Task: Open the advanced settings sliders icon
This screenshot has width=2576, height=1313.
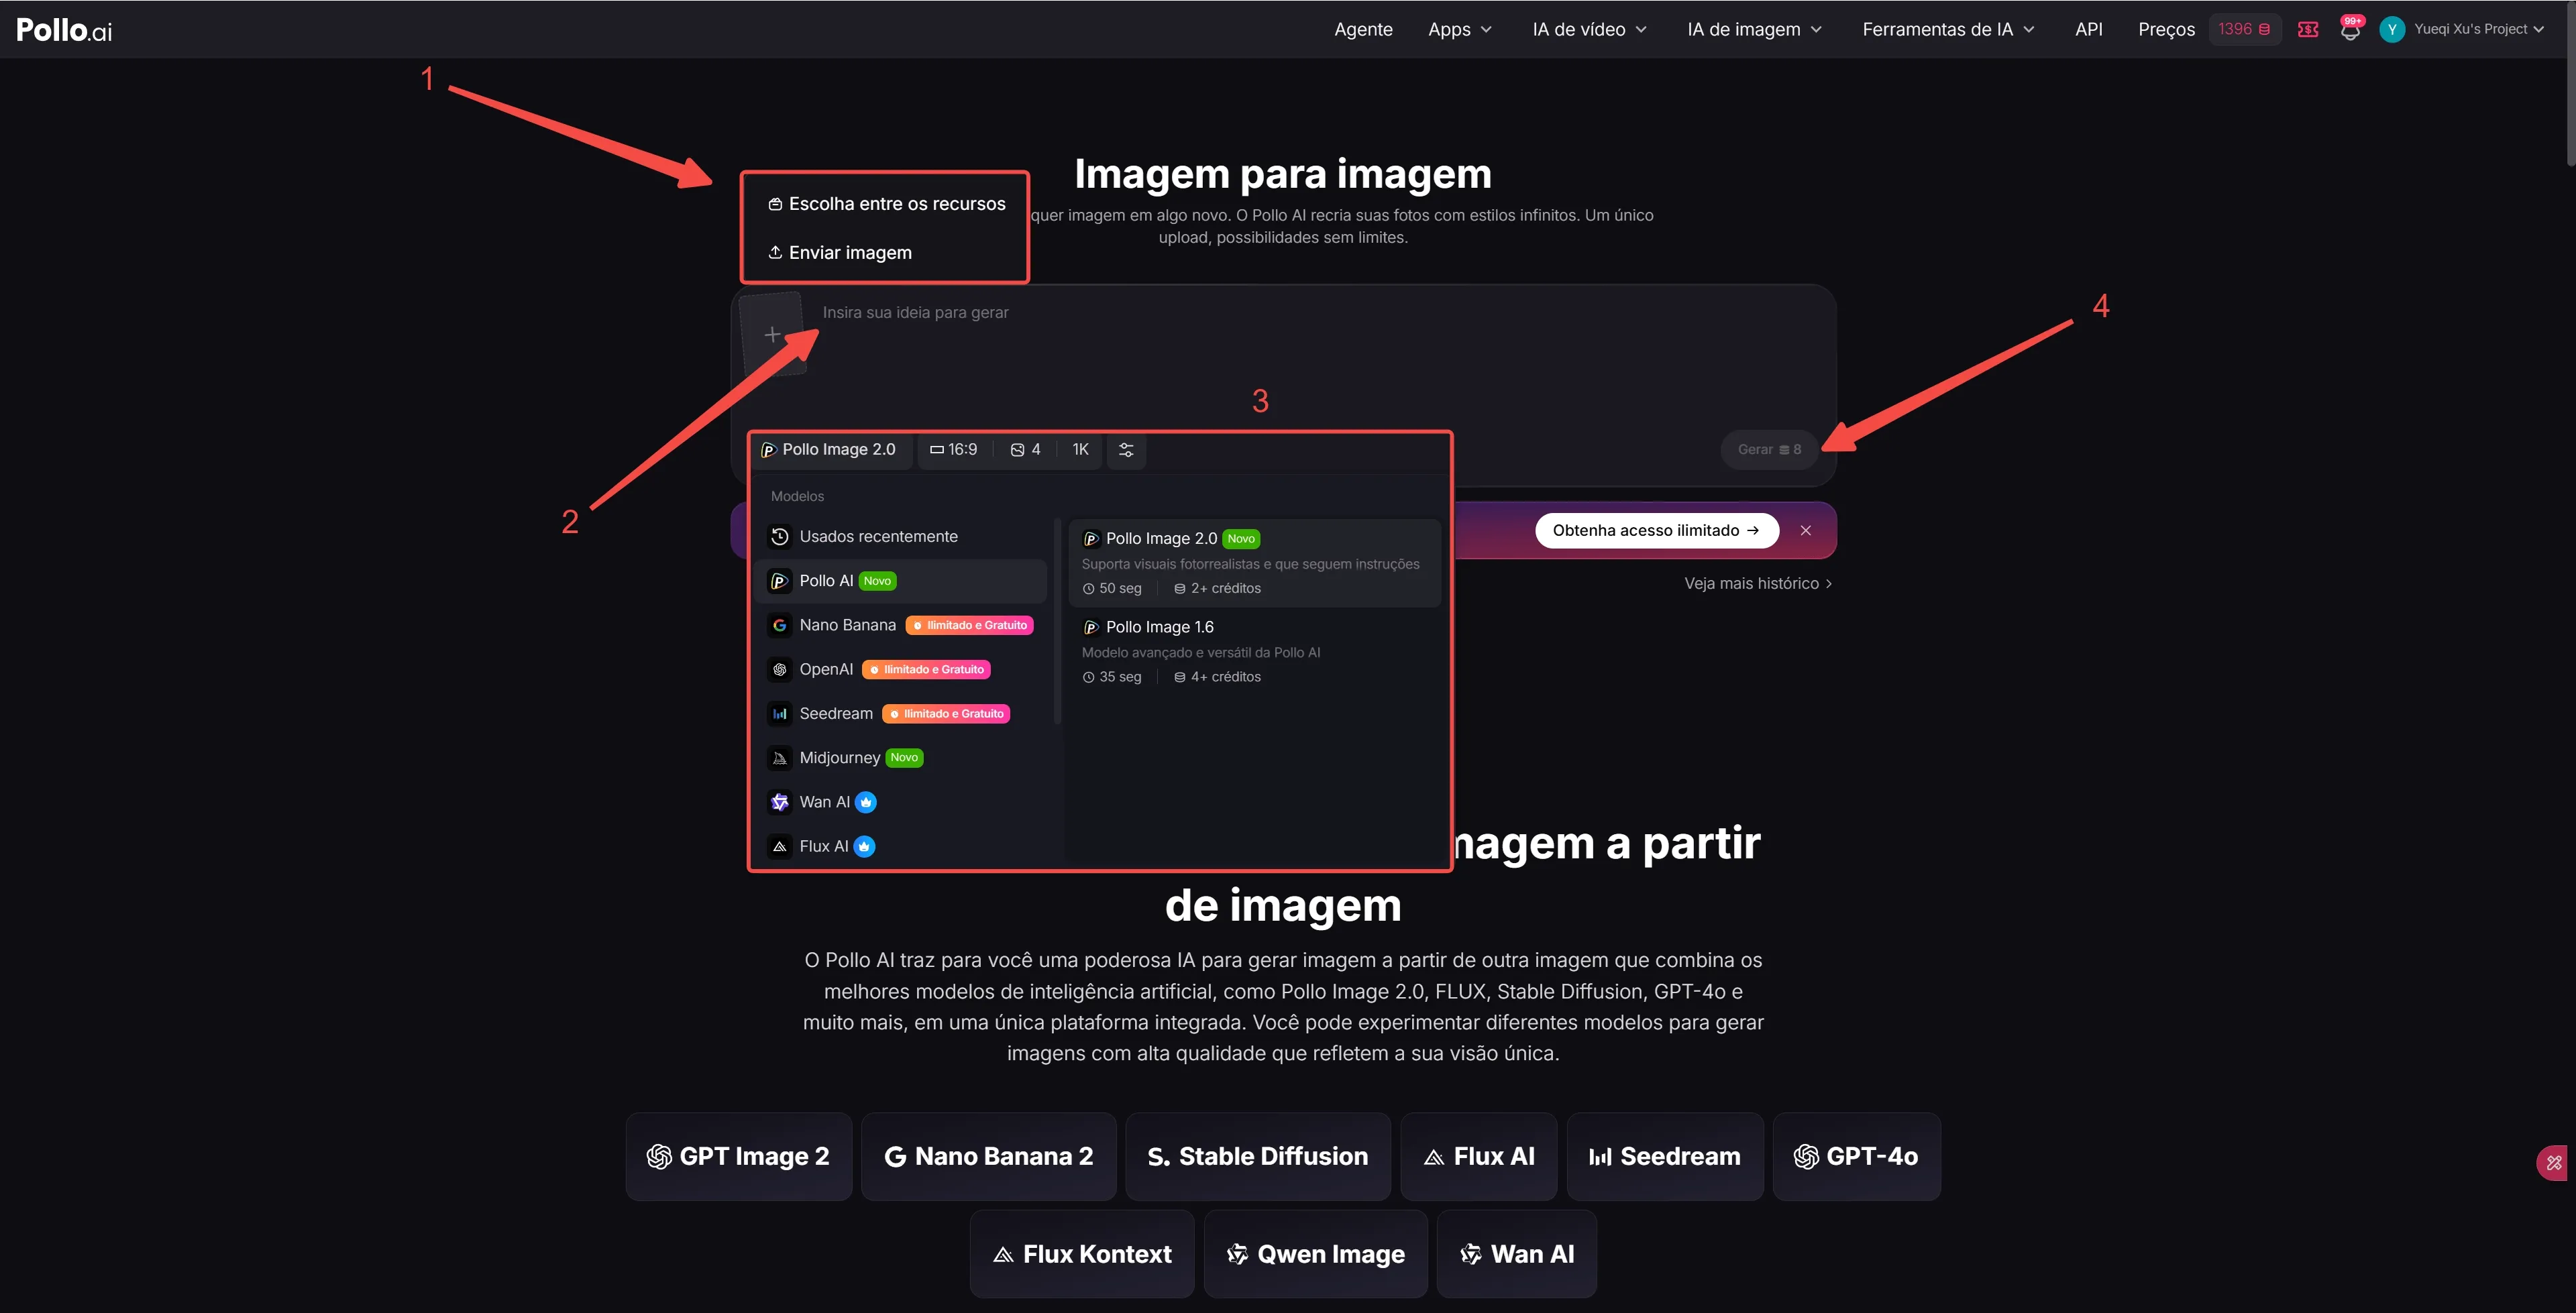Action: click(1126, 450)
